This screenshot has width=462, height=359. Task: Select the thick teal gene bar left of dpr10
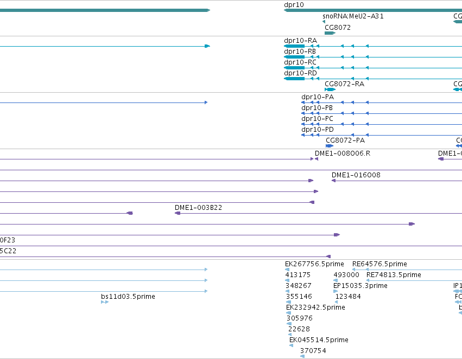(105, 11)
